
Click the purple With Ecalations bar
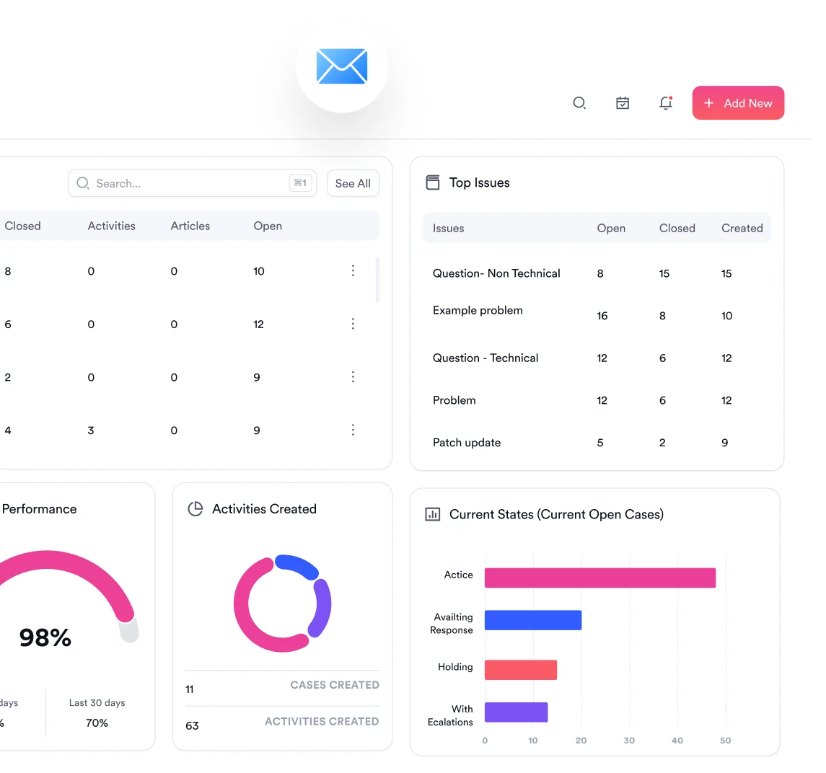point(517,712)
